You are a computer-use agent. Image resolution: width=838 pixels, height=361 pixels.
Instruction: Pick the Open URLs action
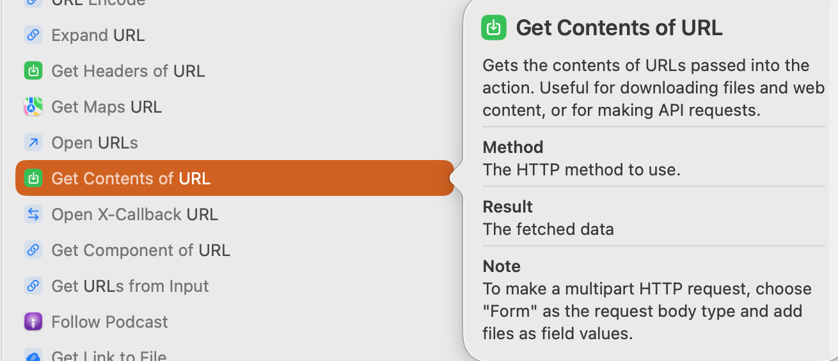pyautogui.click(x=95, y=143)
